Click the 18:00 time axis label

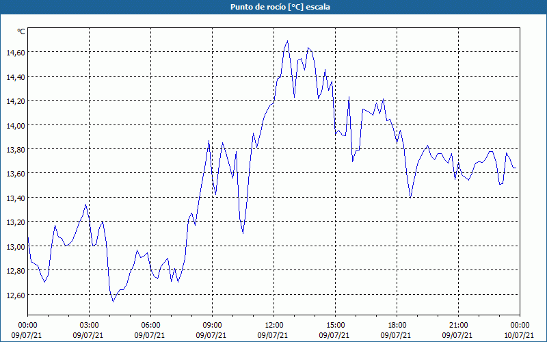(x=397, y=326)
